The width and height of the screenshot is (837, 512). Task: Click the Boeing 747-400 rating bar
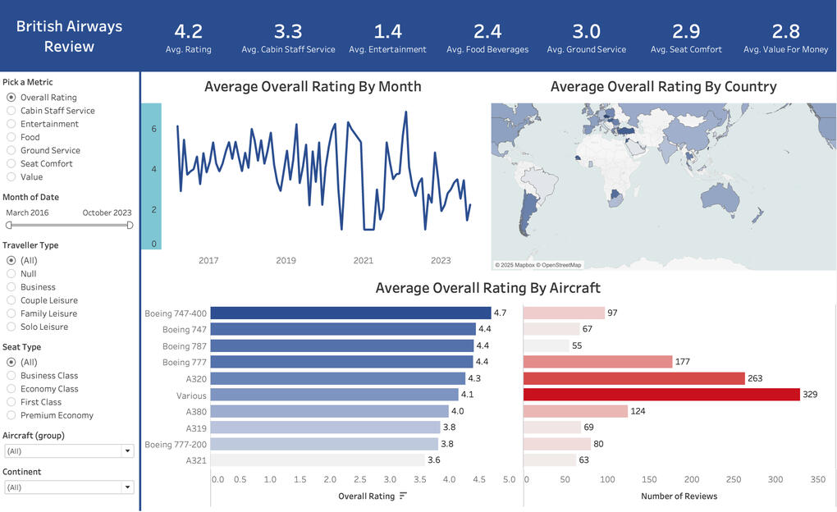pyautogui.click(x=350, y=313)
